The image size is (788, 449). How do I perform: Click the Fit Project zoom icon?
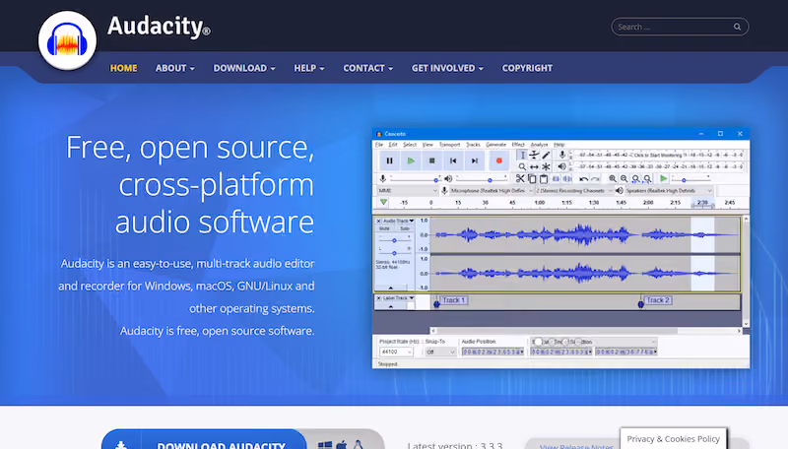click(648, 178)
